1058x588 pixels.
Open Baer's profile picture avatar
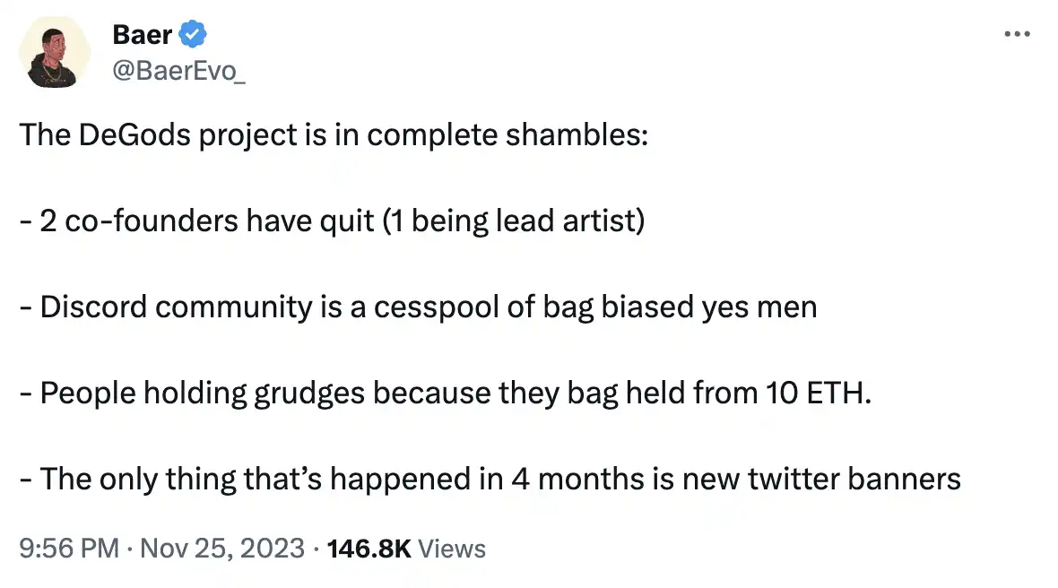(54, 53)
